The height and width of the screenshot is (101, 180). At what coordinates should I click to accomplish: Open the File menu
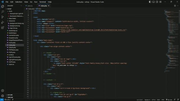[x=7, y=2]
